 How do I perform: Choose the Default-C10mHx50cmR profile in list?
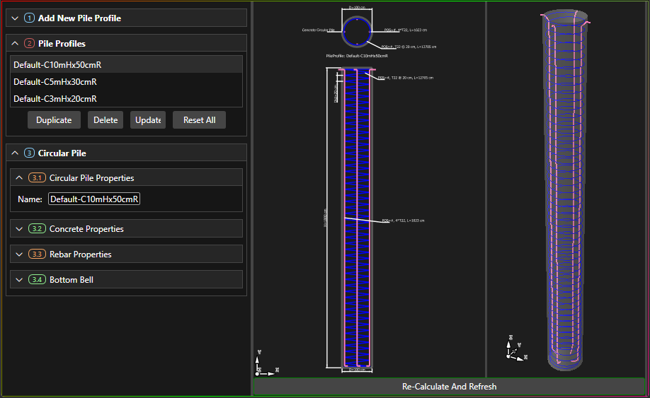(57, 64)
